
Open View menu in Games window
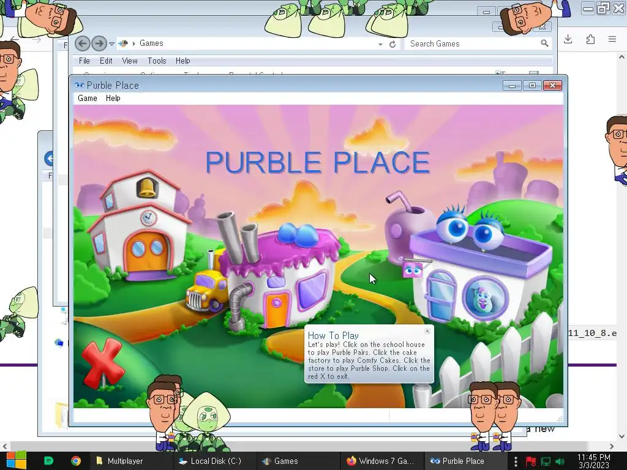(130, 61)
